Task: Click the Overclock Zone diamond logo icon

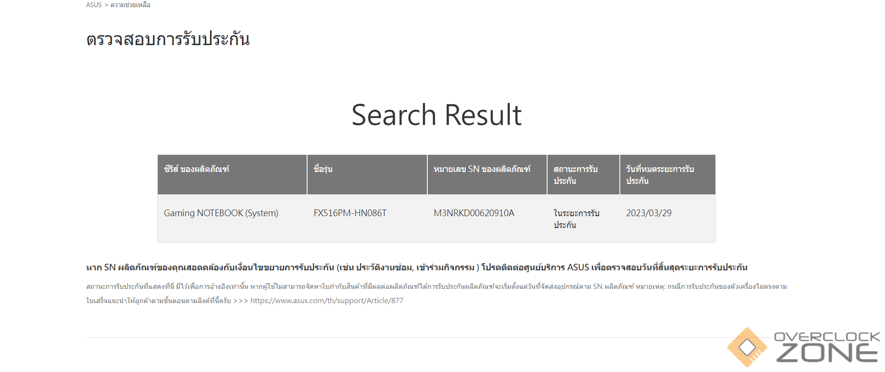Action: tap(747, 347)
